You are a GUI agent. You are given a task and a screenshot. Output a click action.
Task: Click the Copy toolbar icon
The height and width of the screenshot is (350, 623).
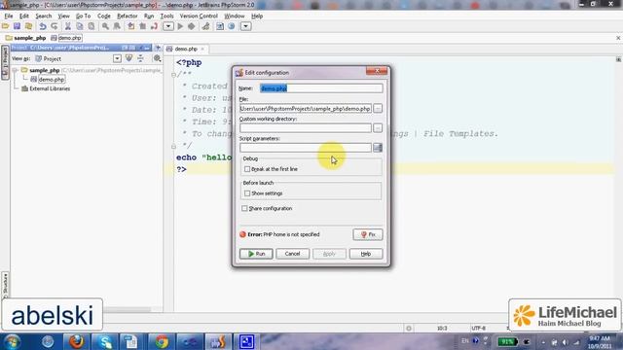tap(80, 26)
